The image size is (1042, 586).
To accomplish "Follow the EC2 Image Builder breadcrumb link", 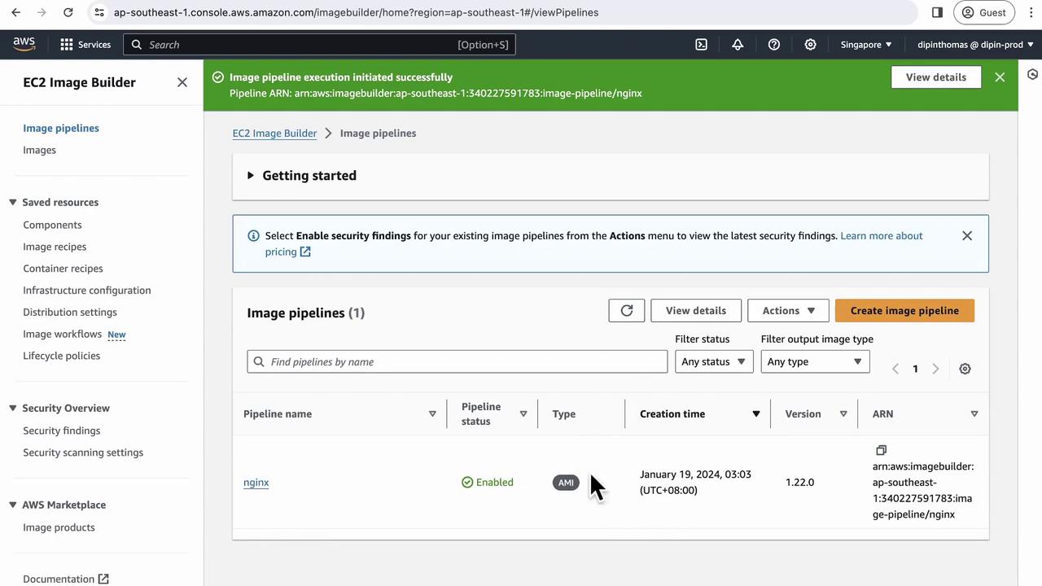I will point(274,133).
